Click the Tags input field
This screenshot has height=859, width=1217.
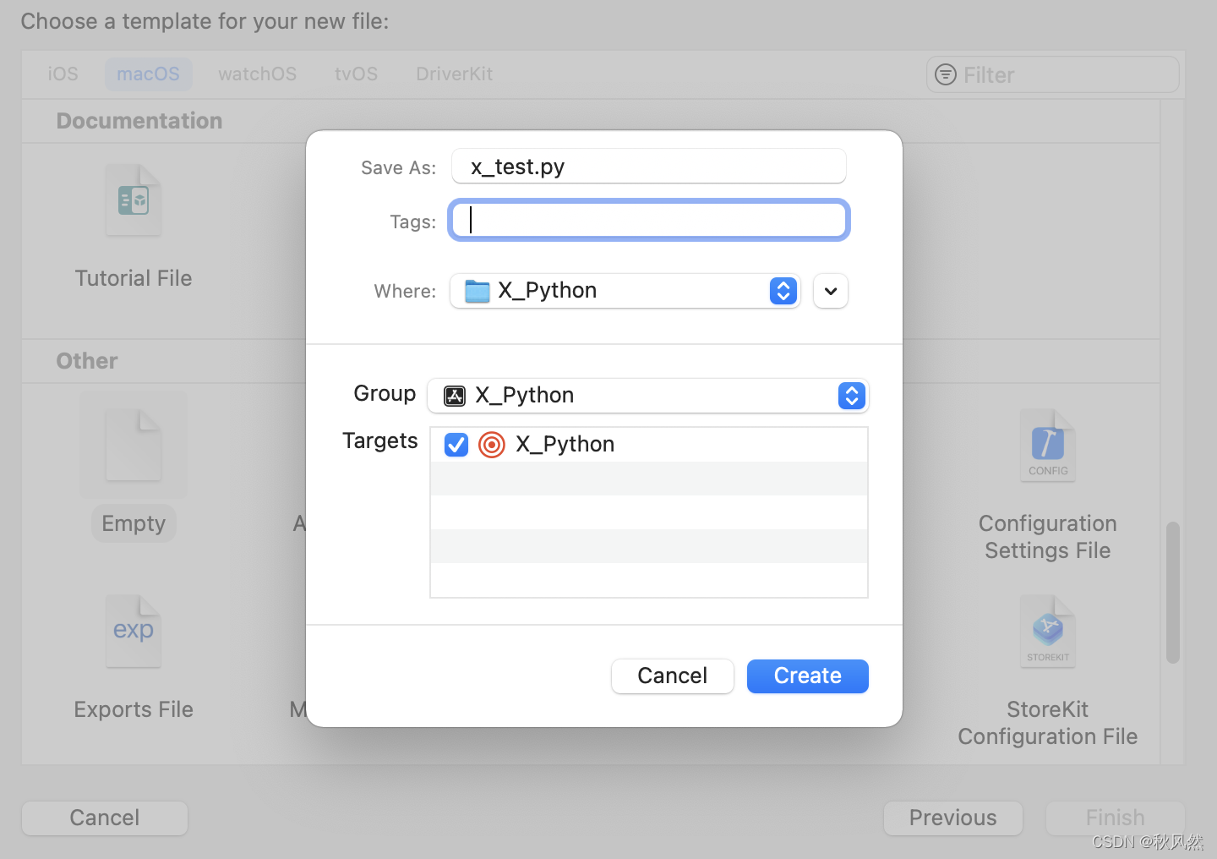[649, 221]
